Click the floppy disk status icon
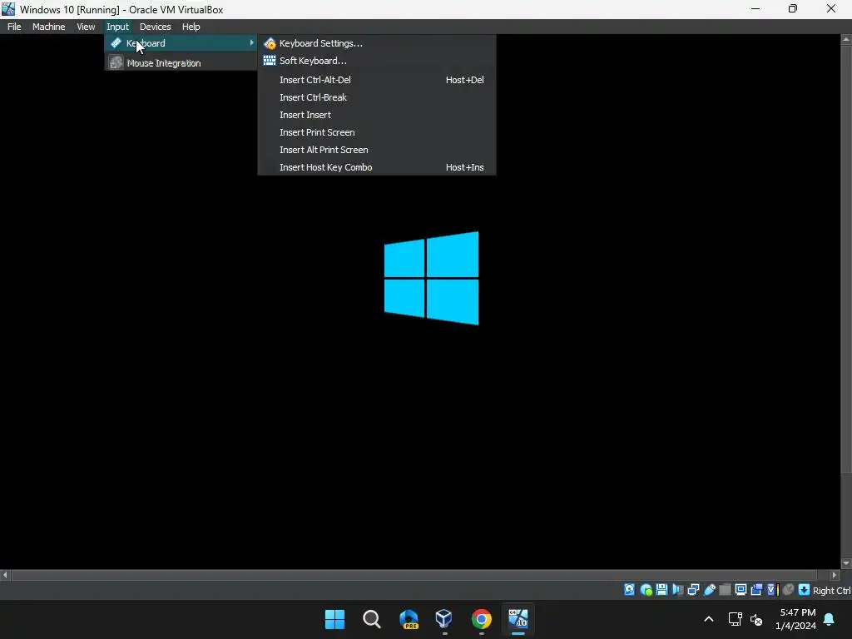This screenshot has width=852, height=639. (661, 590)
